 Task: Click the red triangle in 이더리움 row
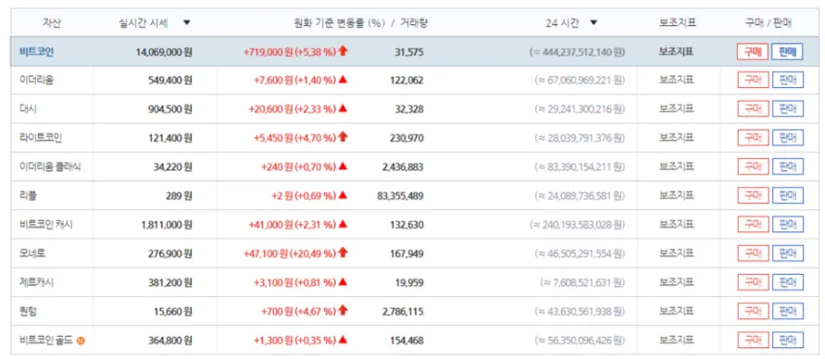tap(343, 80)
